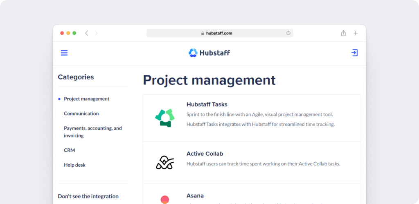Viewport: 419px width, 204px height.
Task: Click the hubstaff.com address bar
Action: 220,33
